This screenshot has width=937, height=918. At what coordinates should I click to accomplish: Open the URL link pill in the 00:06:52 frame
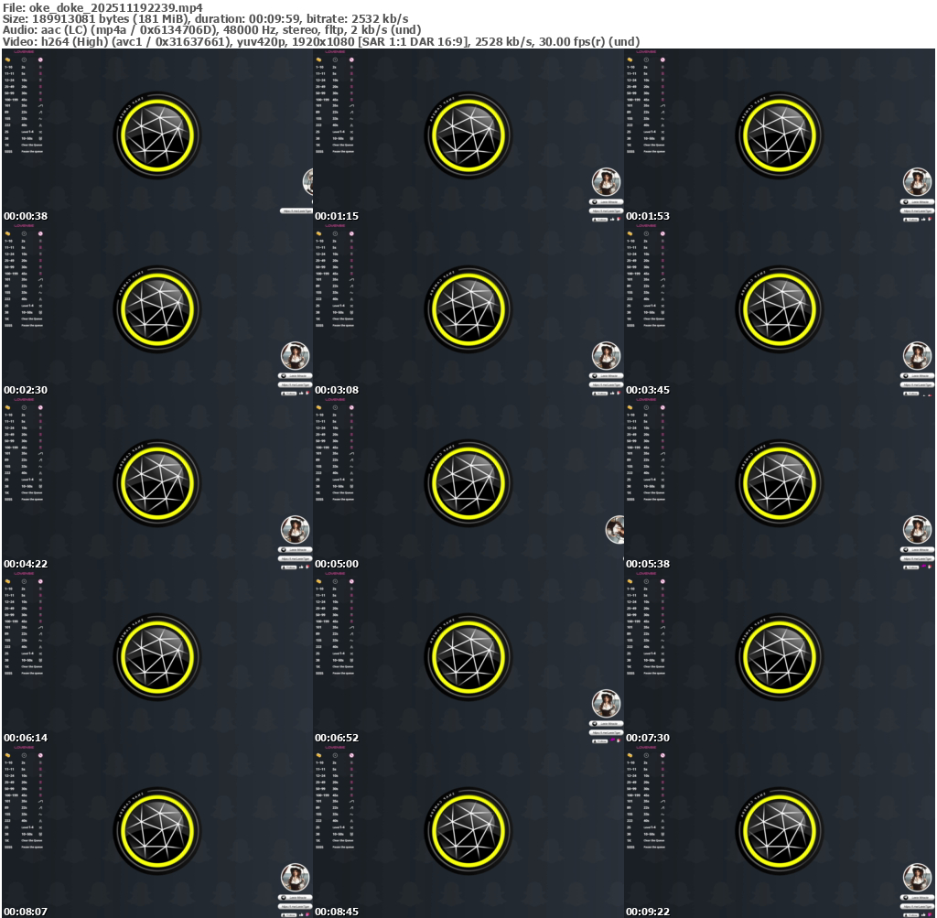click(x=606, y=732)
